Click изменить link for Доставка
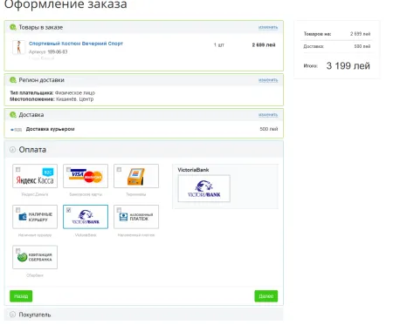This screenshot has height=325, width=393. click(x=268, y=115)
